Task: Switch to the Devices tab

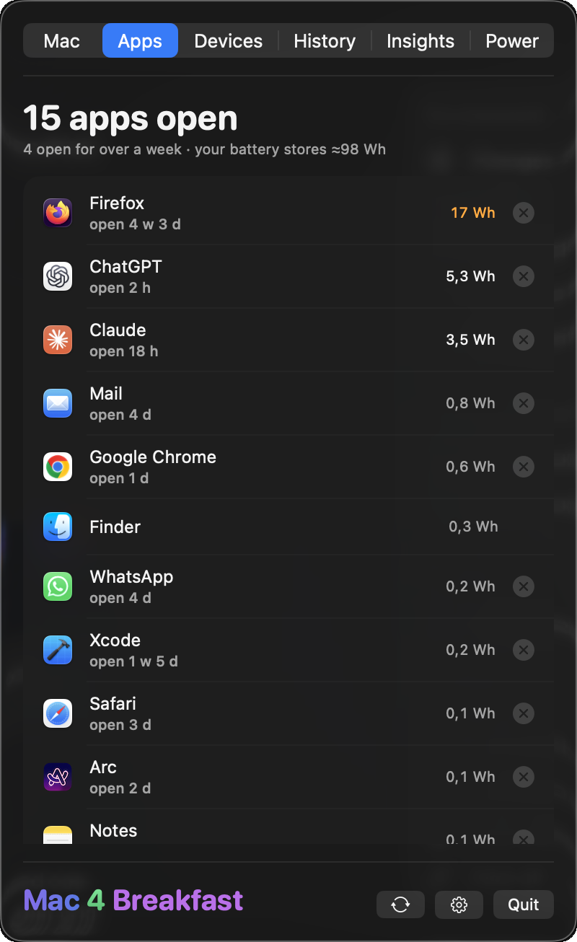Action: (x=229, y=40)
